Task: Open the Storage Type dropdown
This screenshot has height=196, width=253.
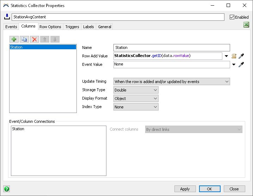Action: click(x=136, y=90)
